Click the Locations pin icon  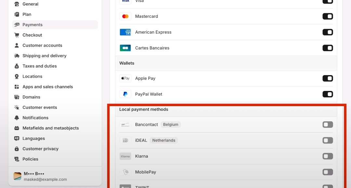point(17,76)
